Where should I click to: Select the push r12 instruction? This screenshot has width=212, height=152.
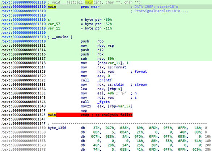click(92, 50)
